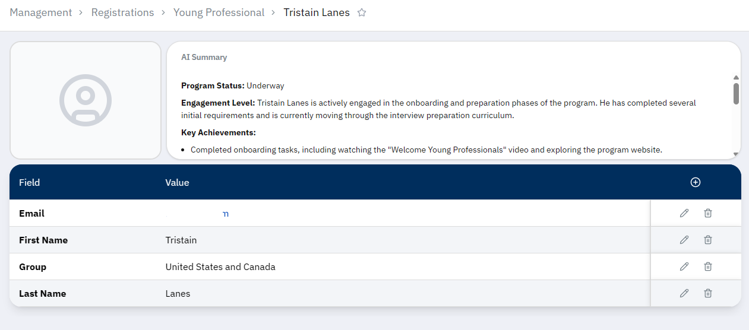749x330 pixels.
Task: Add a new field with plus icon
Action: tap(696, 182)
